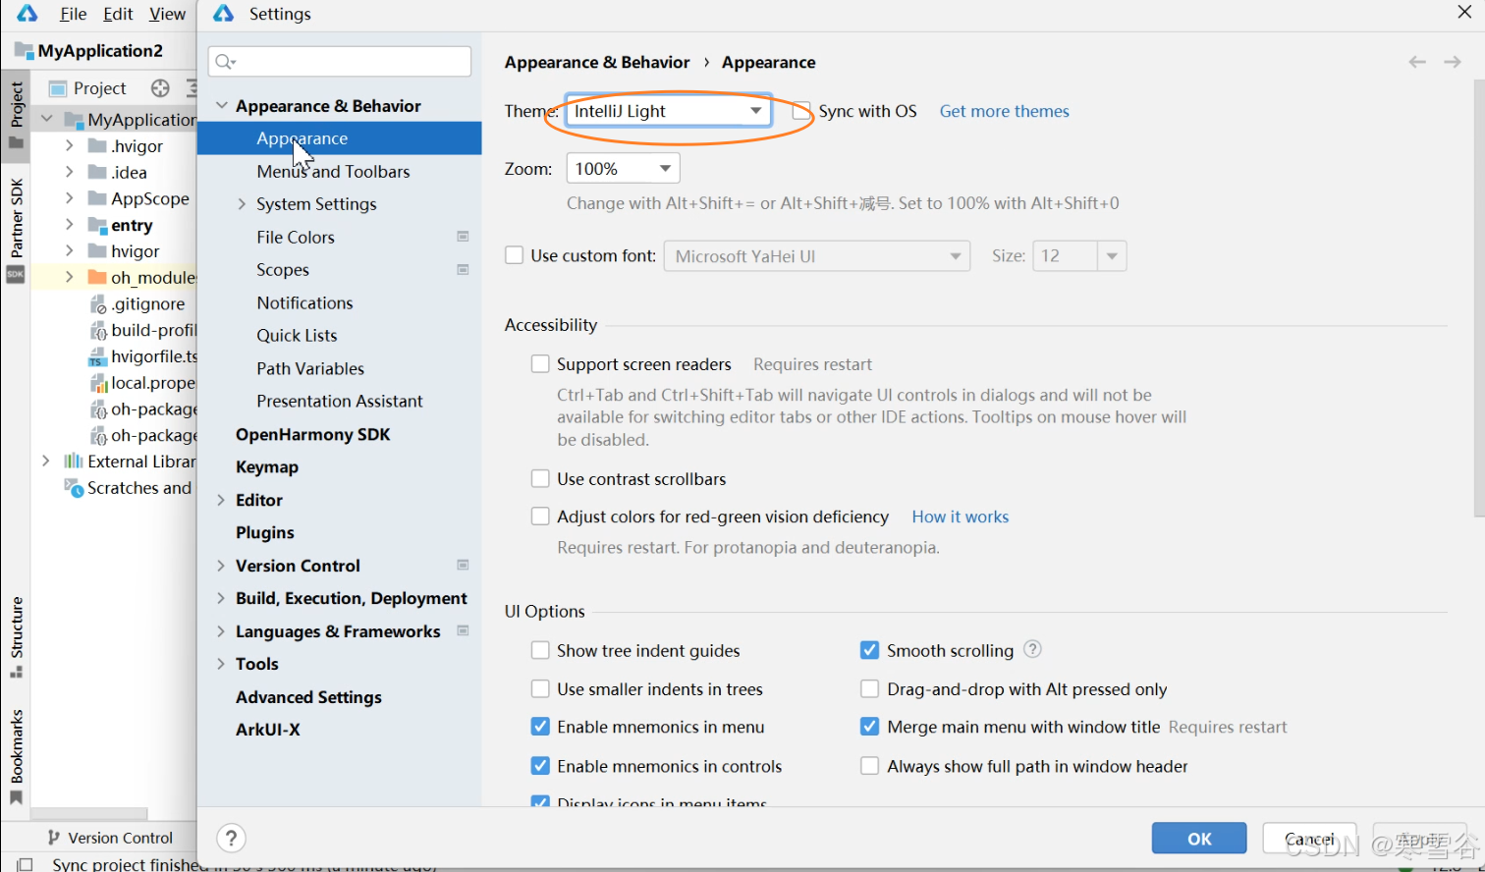Click the back navigation arrow in Settings
Image resolution: width=1485 pixels, height=872 pixels.
tap(1417, 62)
